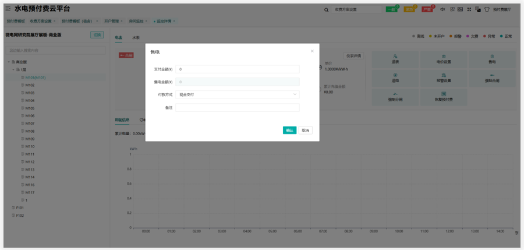Viewport: 524px width, 250px height.
Task: Select the 用能信息 tab
Action: 122,120
